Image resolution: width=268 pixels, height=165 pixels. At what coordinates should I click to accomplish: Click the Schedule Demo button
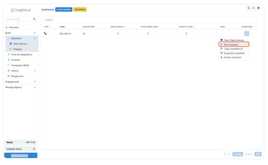21,149
